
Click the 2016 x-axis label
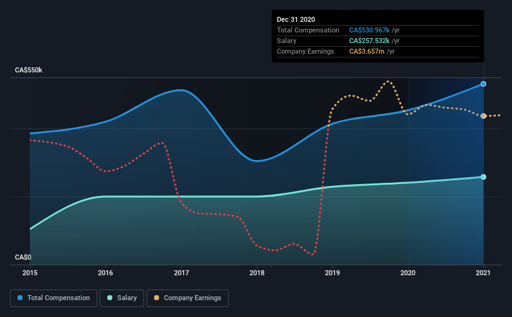pos(105,273)
